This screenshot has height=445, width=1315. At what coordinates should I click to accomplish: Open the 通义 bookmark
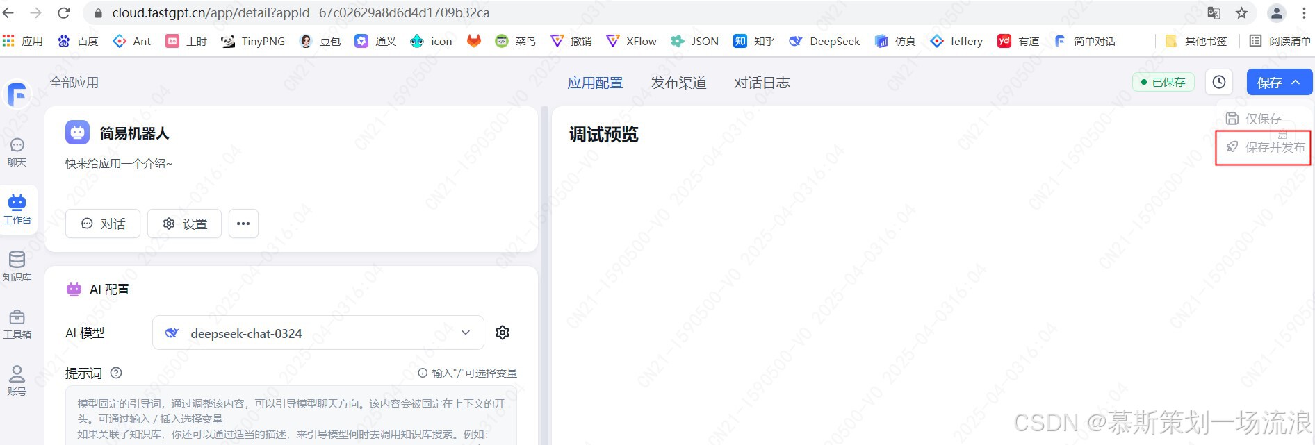pyautogui.click(x=375, y=41)
